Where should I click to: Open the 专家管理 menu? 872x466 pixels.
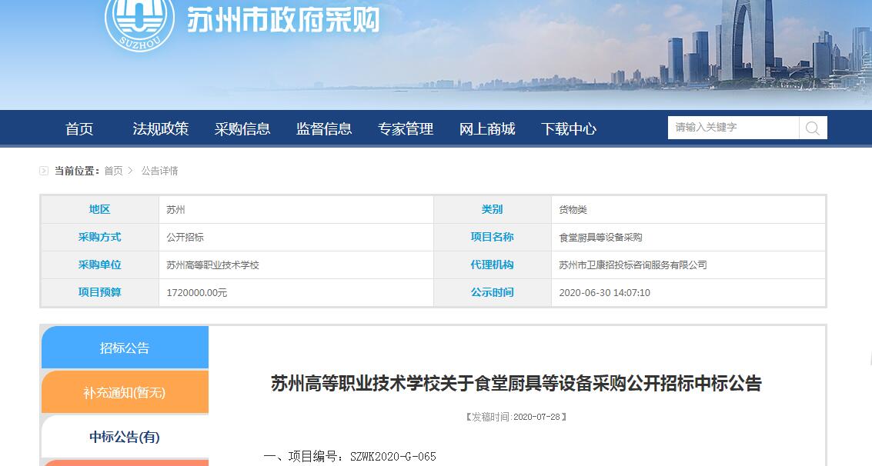[406, 129]
